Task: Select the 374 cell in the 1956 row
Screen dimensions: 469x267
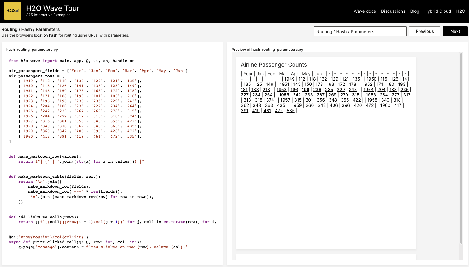Action: (271, 100)
